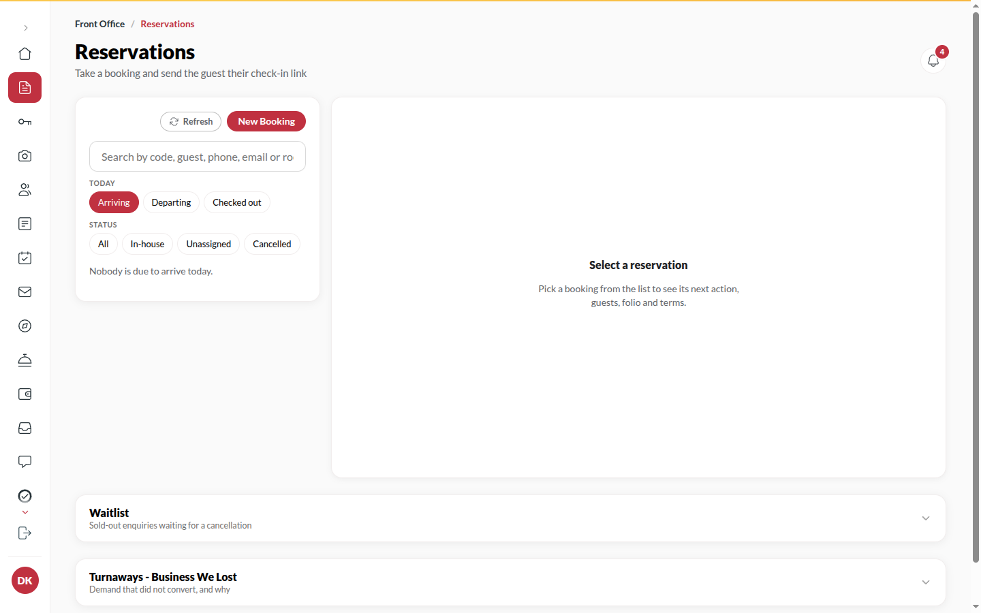Viewport: 981px width, 613px height.
Task: Open the check circle icon in sidebar
Action: coord(25,496)
